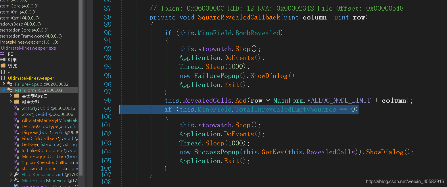Click line number 104 in gutter
The image size is (447, 187).
click(106, 152)
